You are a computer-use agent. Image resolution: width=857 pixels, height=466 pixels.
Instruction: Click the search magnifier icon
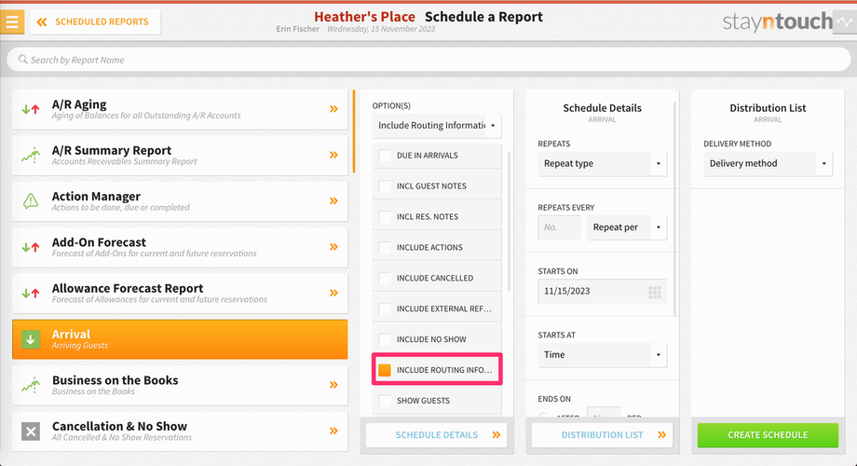pos(22,59)
